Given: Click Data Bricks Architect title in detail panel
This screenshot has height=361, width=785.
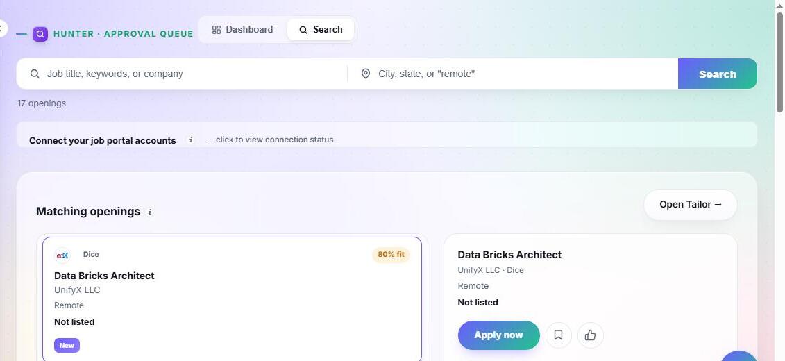Looking at the screenshot, I should click(x=509, y=254).
